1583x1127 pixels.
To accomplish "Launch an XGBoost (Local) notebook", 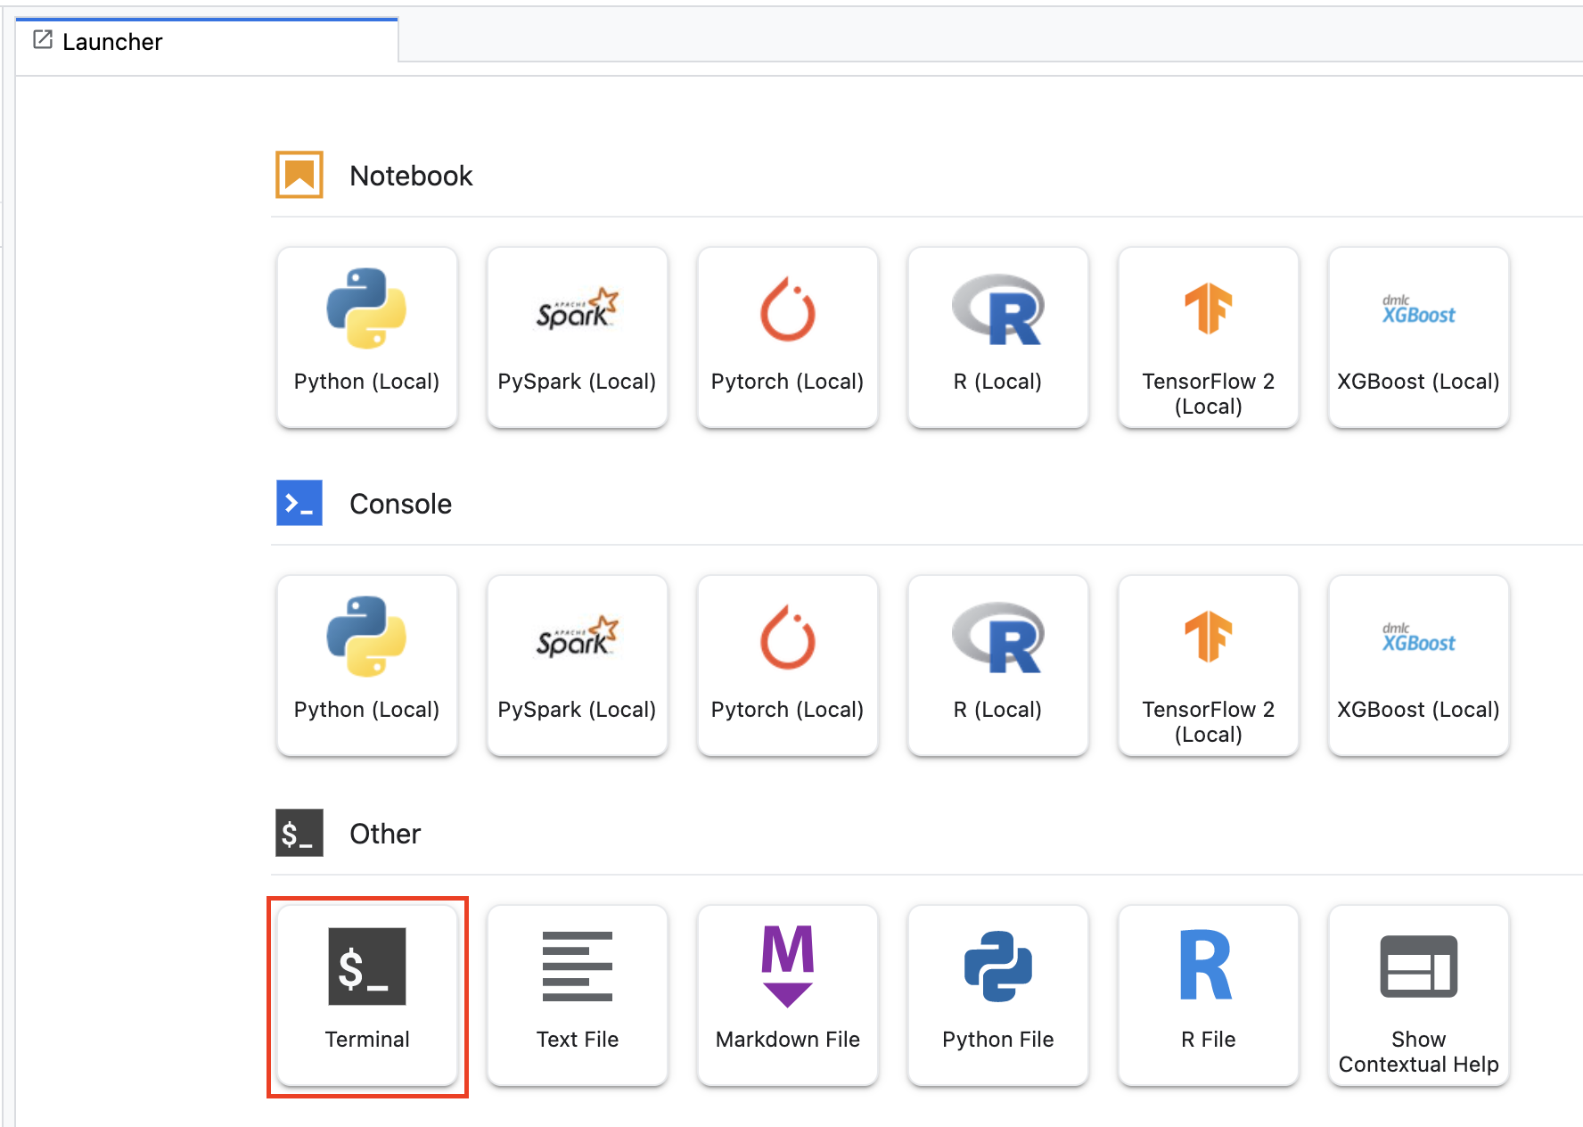I will tap(1418, 337).
